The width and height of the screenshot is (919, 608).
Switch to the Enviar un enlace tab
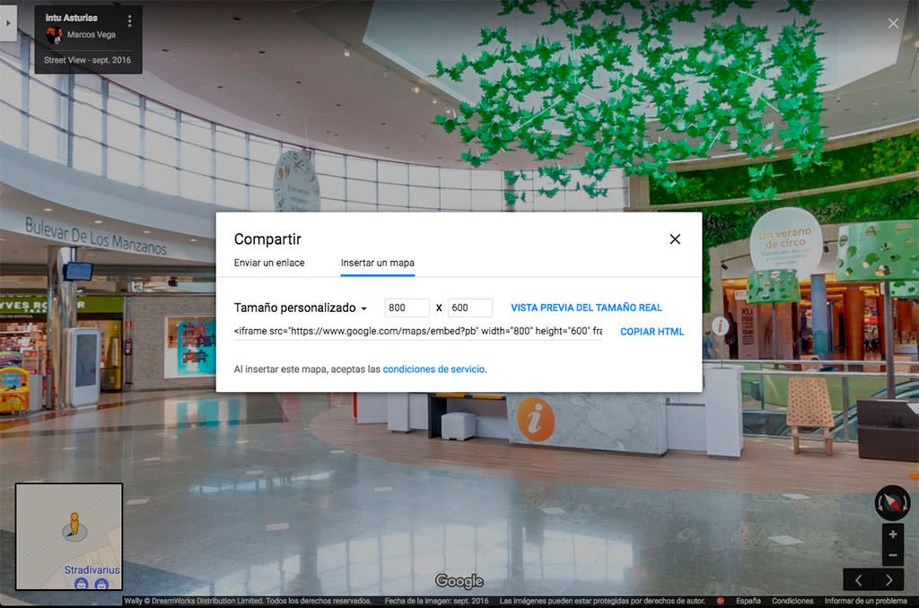click(x=269, y=263)
